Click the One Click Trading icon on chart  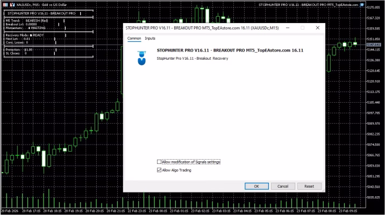point(12,5)
